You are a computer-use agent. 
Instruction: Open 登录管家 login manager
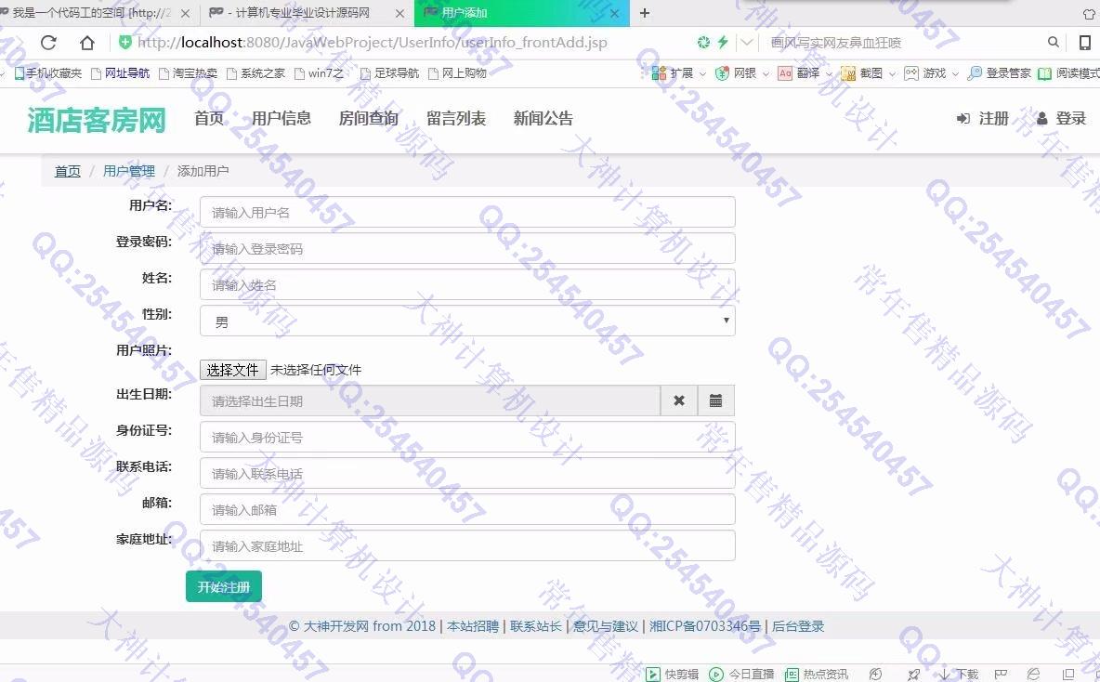point(999,73)
